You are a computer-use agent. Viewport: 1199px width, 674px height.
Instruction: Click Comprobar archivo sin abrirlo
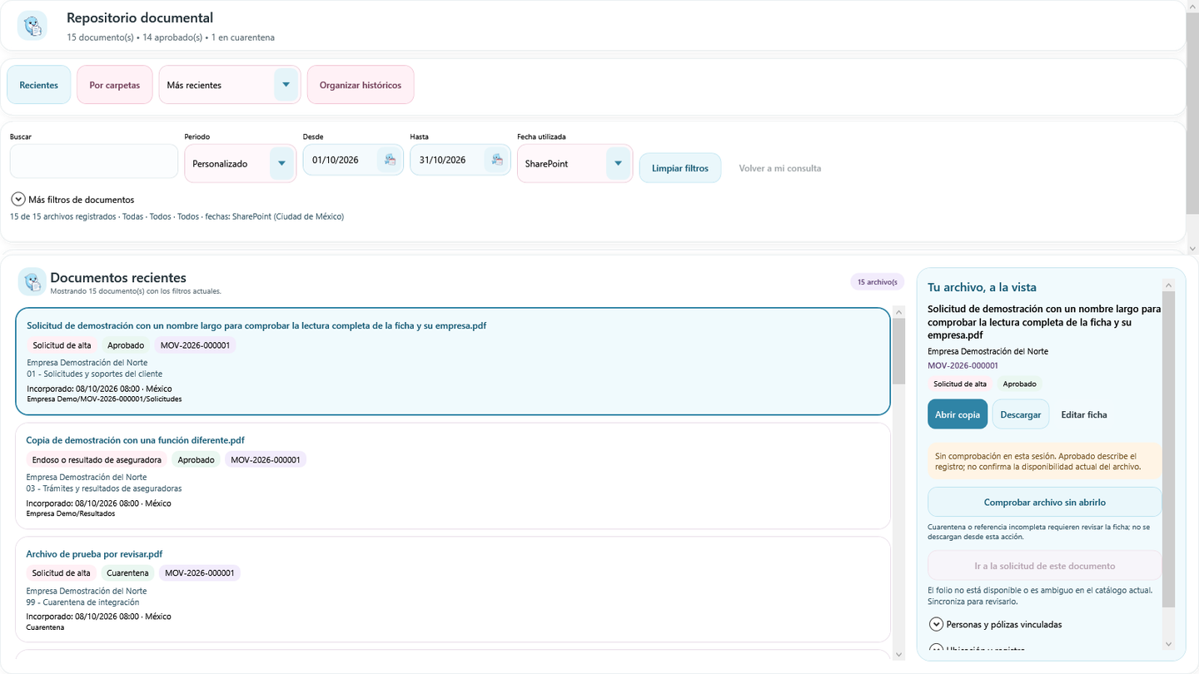(1045, 502)
